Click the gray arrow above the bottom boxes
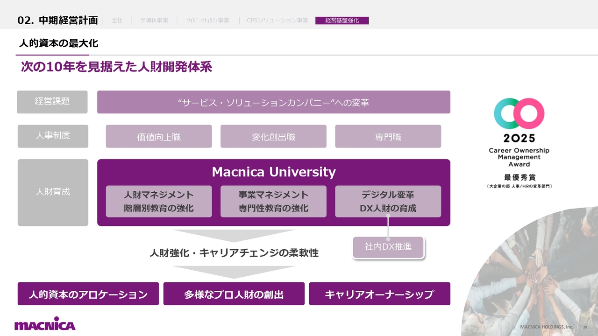The width and height of the screenshot is (598, 336). click(x=234, y=272)
